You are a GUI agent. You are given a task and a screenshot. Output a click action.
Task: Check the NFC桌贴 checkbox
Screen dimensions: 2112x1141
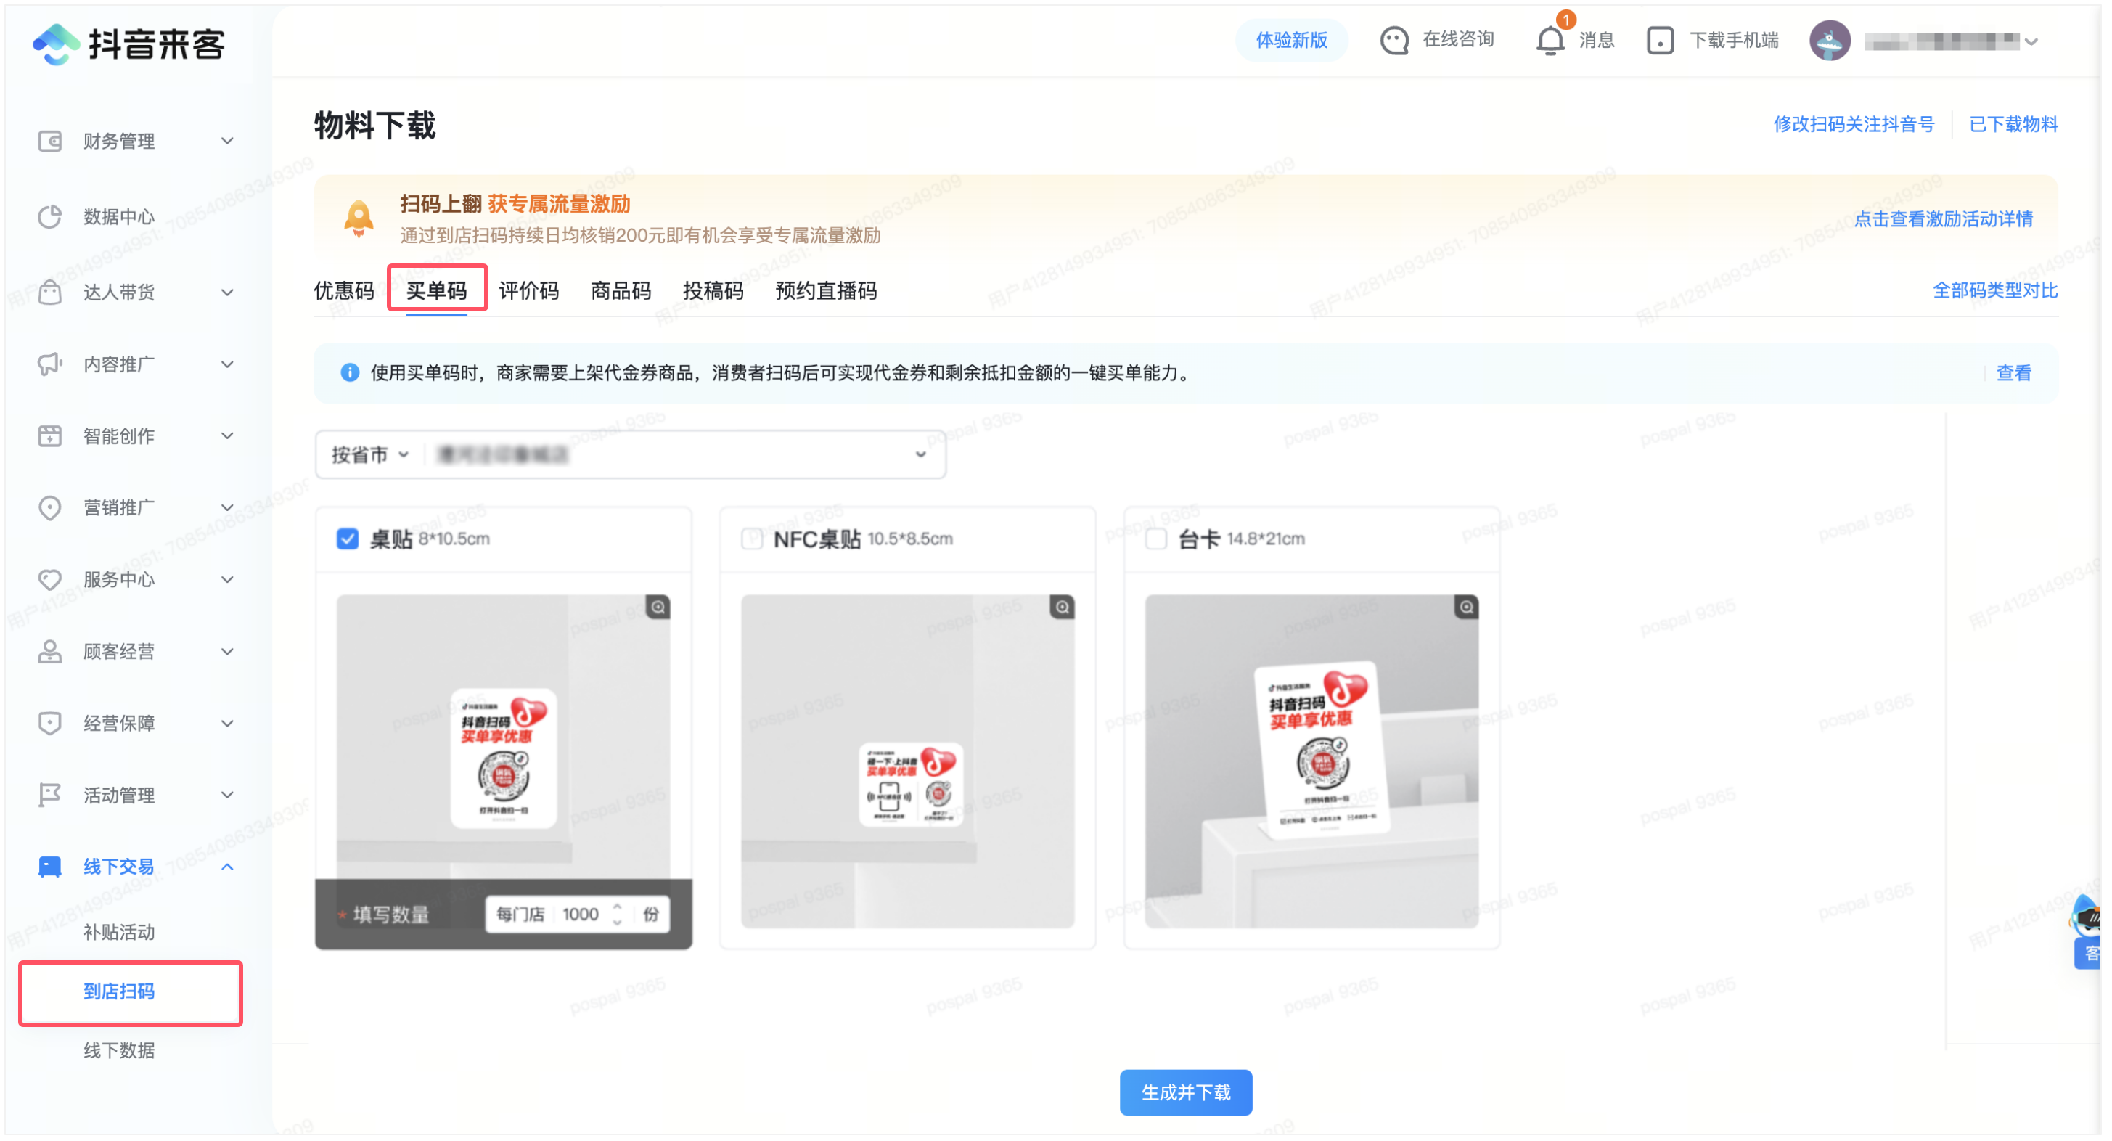(x=751, y=539)
